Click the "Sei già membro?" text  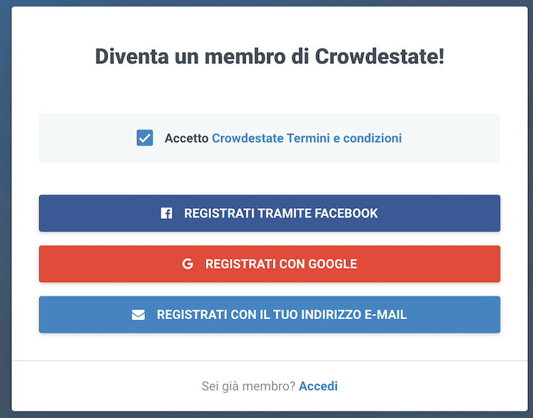coord(248,386)
